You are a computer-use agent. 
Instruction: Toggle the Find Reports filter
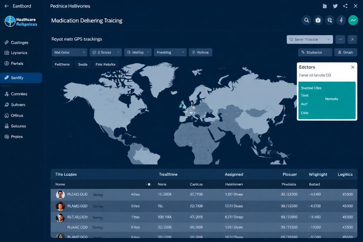[x=105, y=64]
